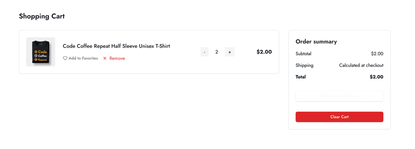Click the Calculated at checkout text
Viewport: 415px width, 149px height.
361,65
